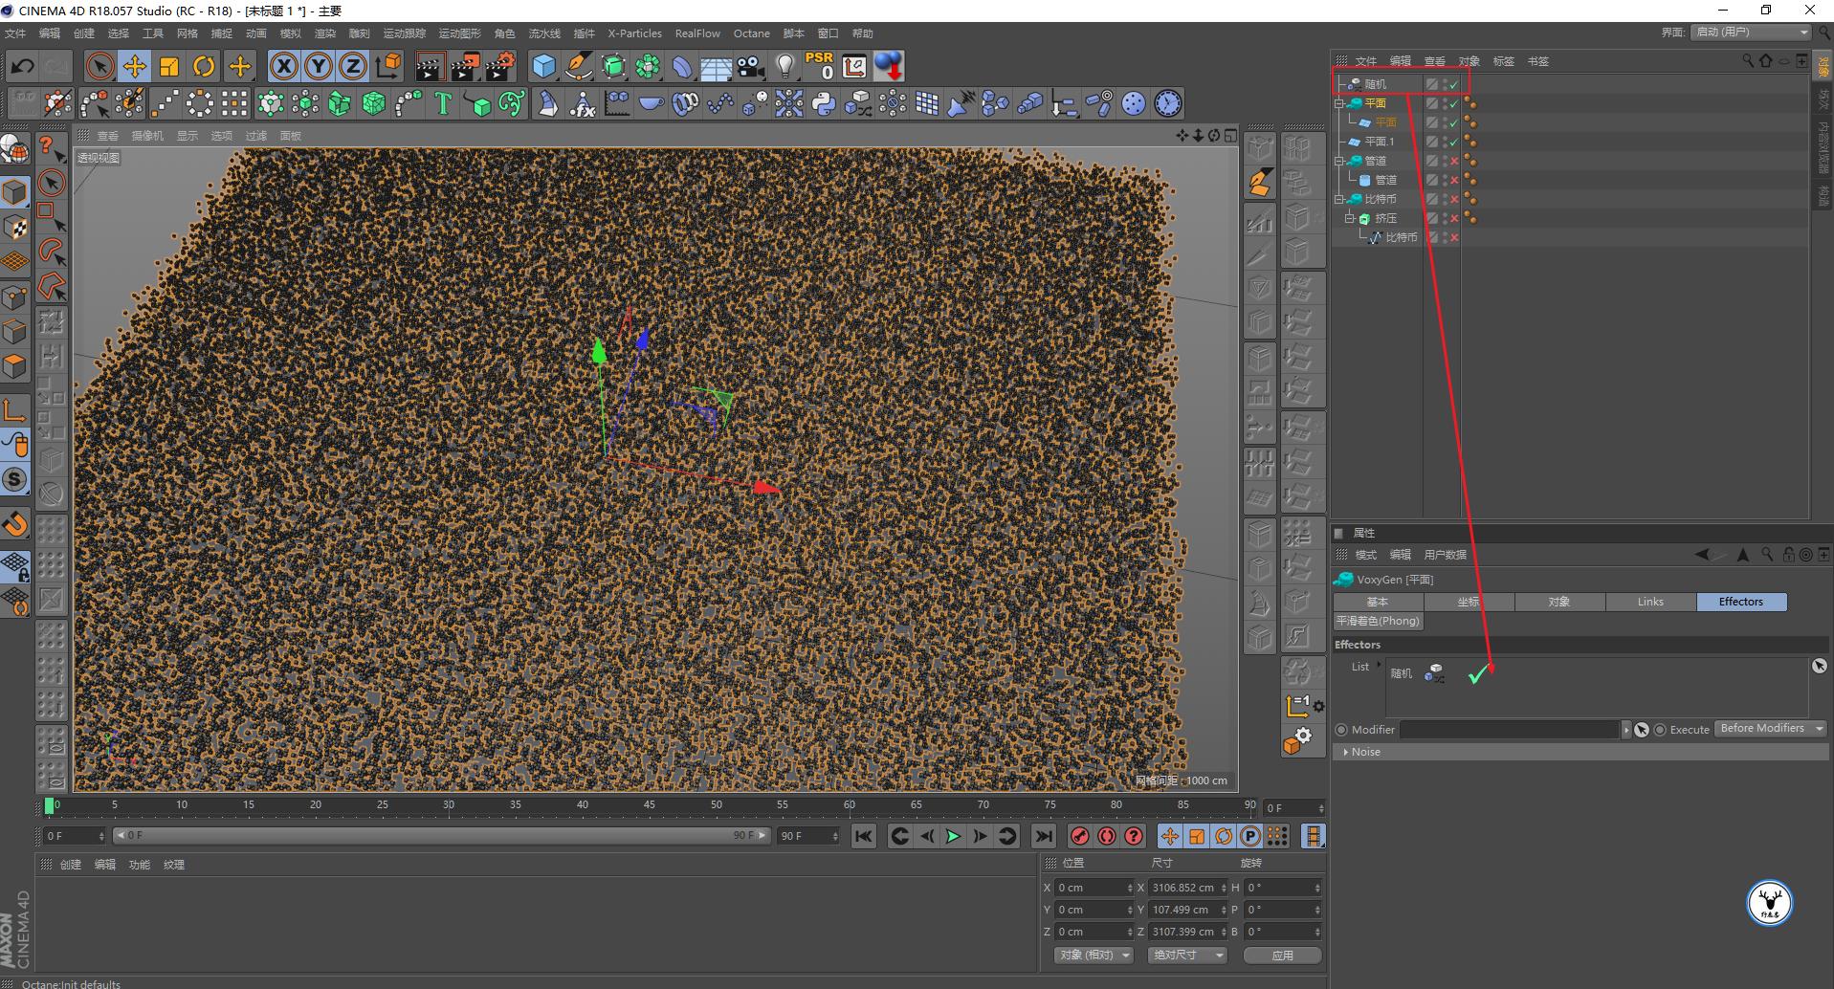Viewport: 1834px width, 989px height.
Task: Click the Python effector icon
Action: (823, 103)
